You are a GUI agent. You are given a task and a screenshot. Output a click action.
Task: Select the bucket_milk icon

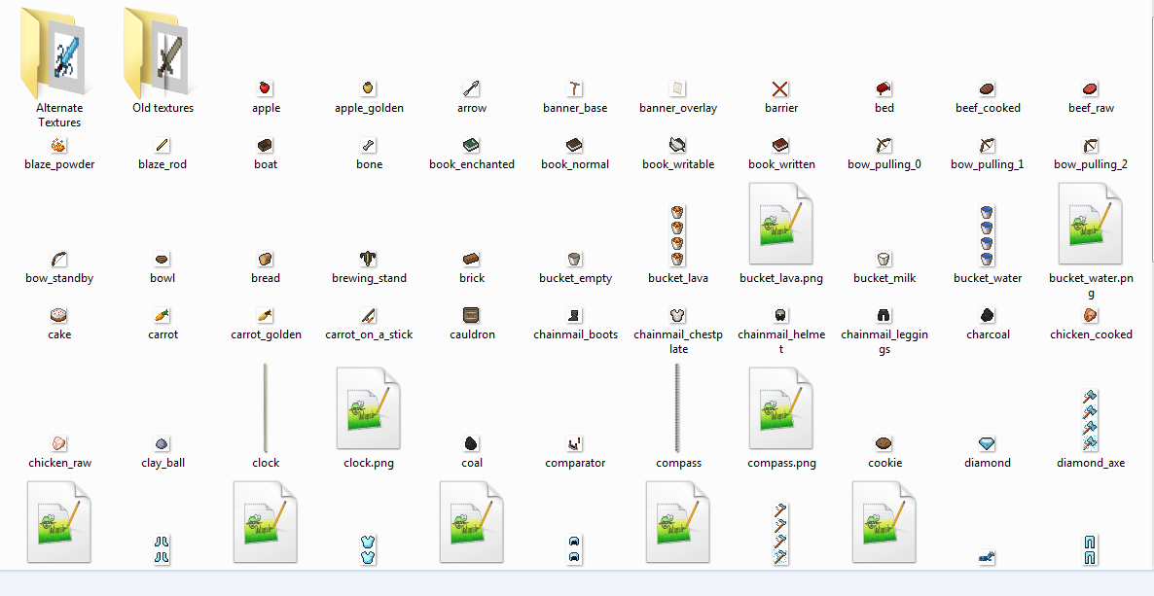[x=884, y=259]
